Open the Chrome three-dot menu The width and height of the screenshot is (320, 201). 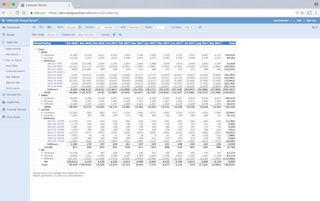point(316,13)
